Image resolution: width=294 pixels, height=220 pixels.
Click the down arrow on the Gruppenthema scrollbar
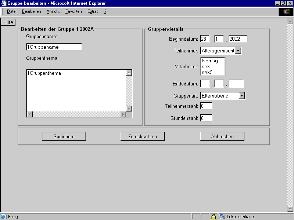[x=128, y=109]
